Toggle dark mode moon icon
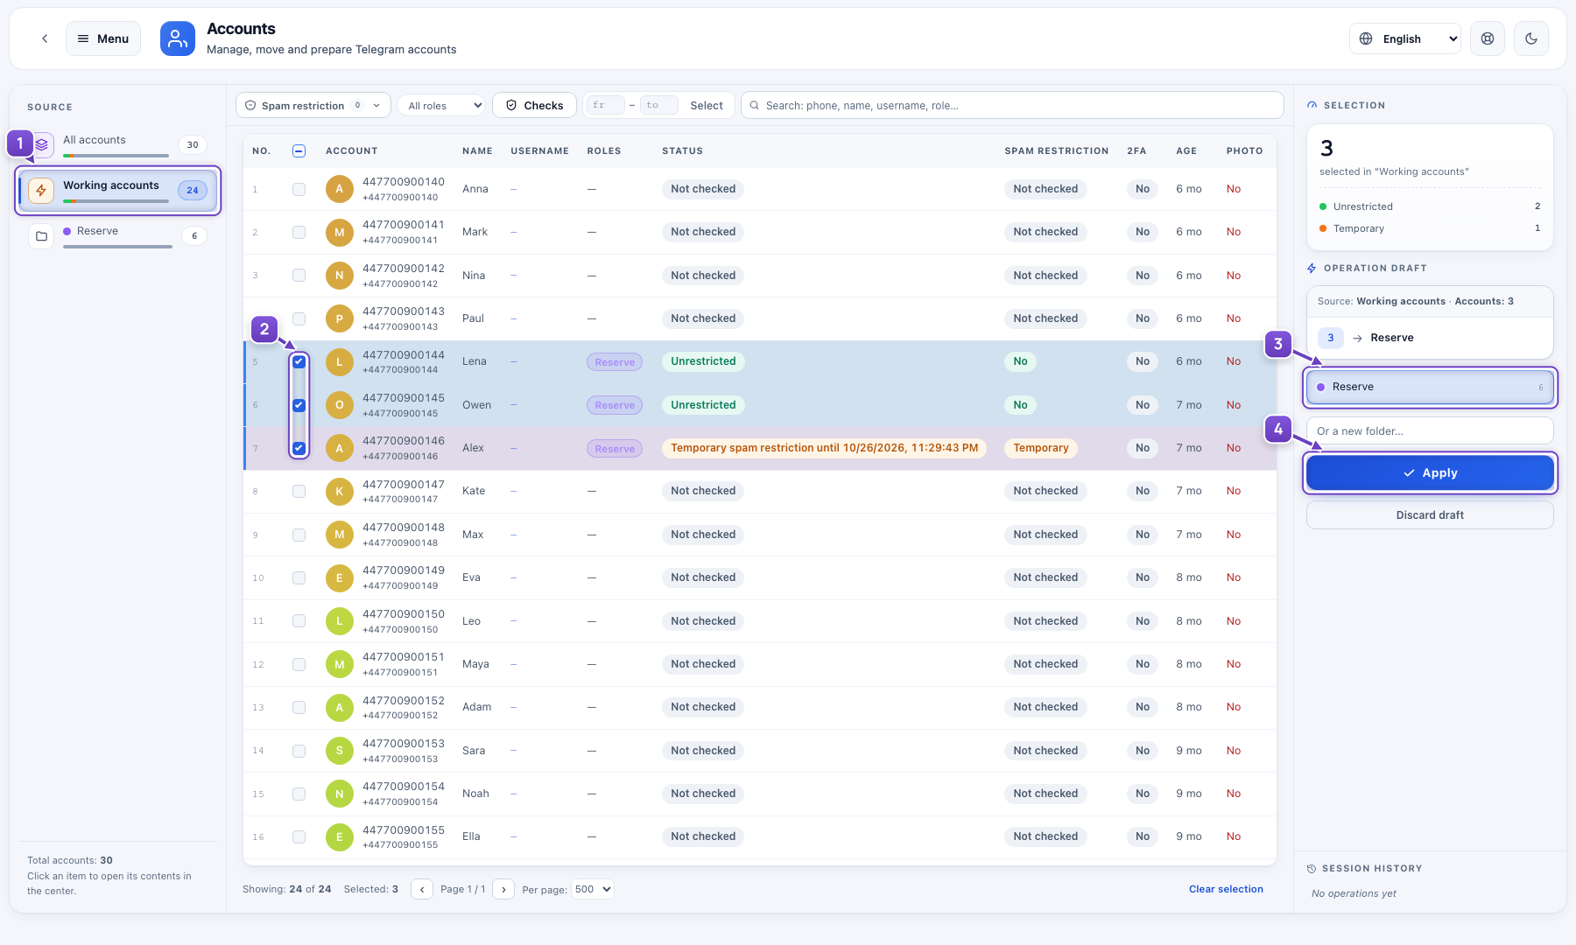Viewport: 1576px width, 945px height. 1531,38
